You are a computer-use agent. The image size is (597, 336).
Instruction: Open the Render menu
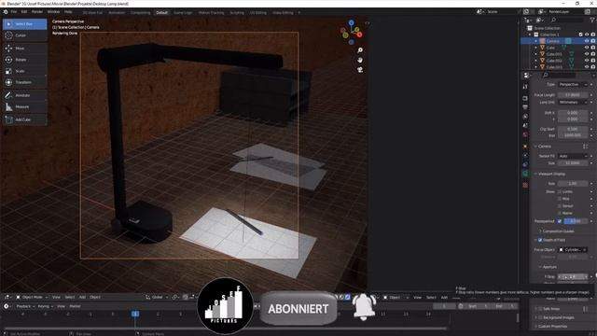(37, 12)
